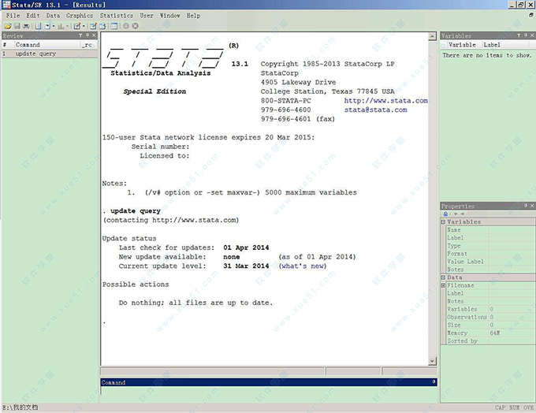Viewport: 536px width, 413px height.
Task: Open the Viewer icon's dropdown arrow
Action: pos(54,26)
